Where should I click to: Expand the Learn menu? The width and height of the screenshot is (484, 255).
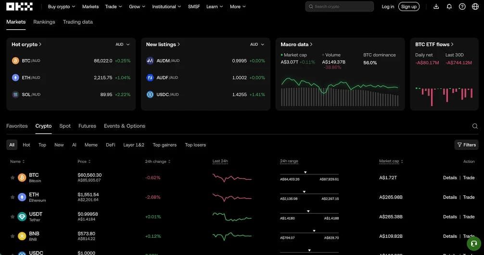[x=215, y=6]
